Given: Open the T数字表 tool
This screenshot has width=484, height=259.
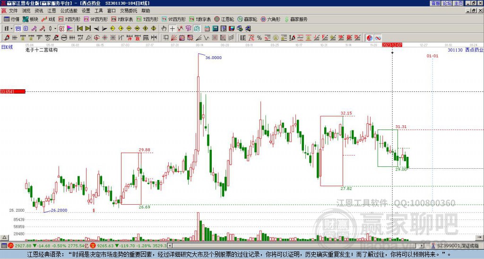Looking at the screenshot, I should click(x=199, y=19).
